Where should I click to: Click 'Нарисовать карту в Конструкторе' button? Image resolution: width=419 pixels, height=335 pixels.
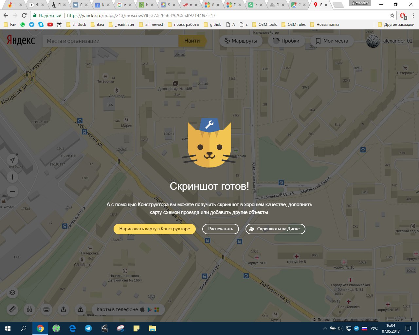tap(155, 229)
